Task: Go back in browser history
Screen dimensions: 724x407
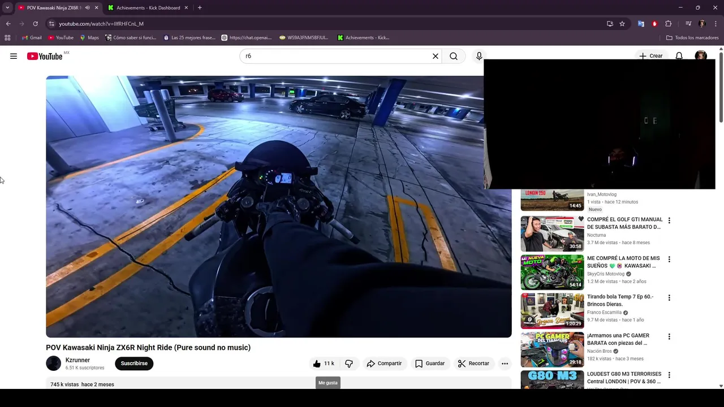Action: pos(8,24)
